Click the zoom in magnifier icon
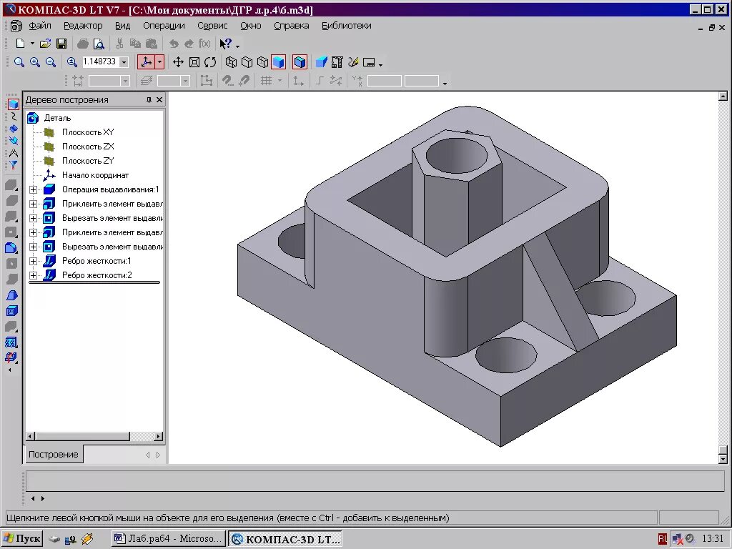 pyautogui.click(x=35, y=62)
